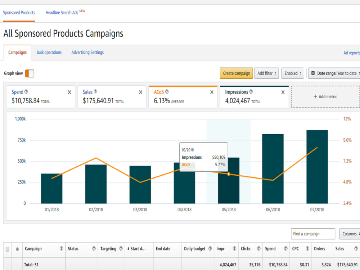This screenshot has height=270, width=360.
Task: Open the Advertising Settings link
Action: coord(87,53)
